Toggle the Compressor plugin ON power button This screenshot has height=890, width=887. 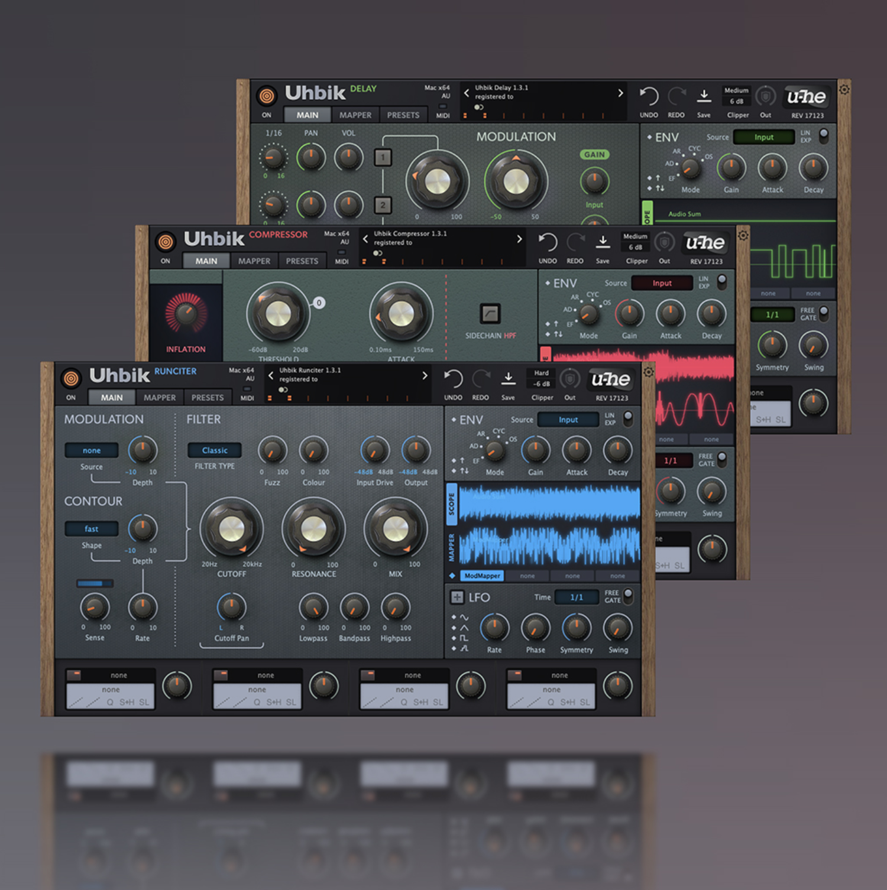[166, 241]
